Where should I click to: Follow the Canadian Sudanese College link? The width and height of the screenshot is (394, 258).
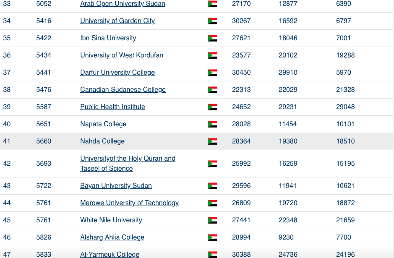click(123, 90)
